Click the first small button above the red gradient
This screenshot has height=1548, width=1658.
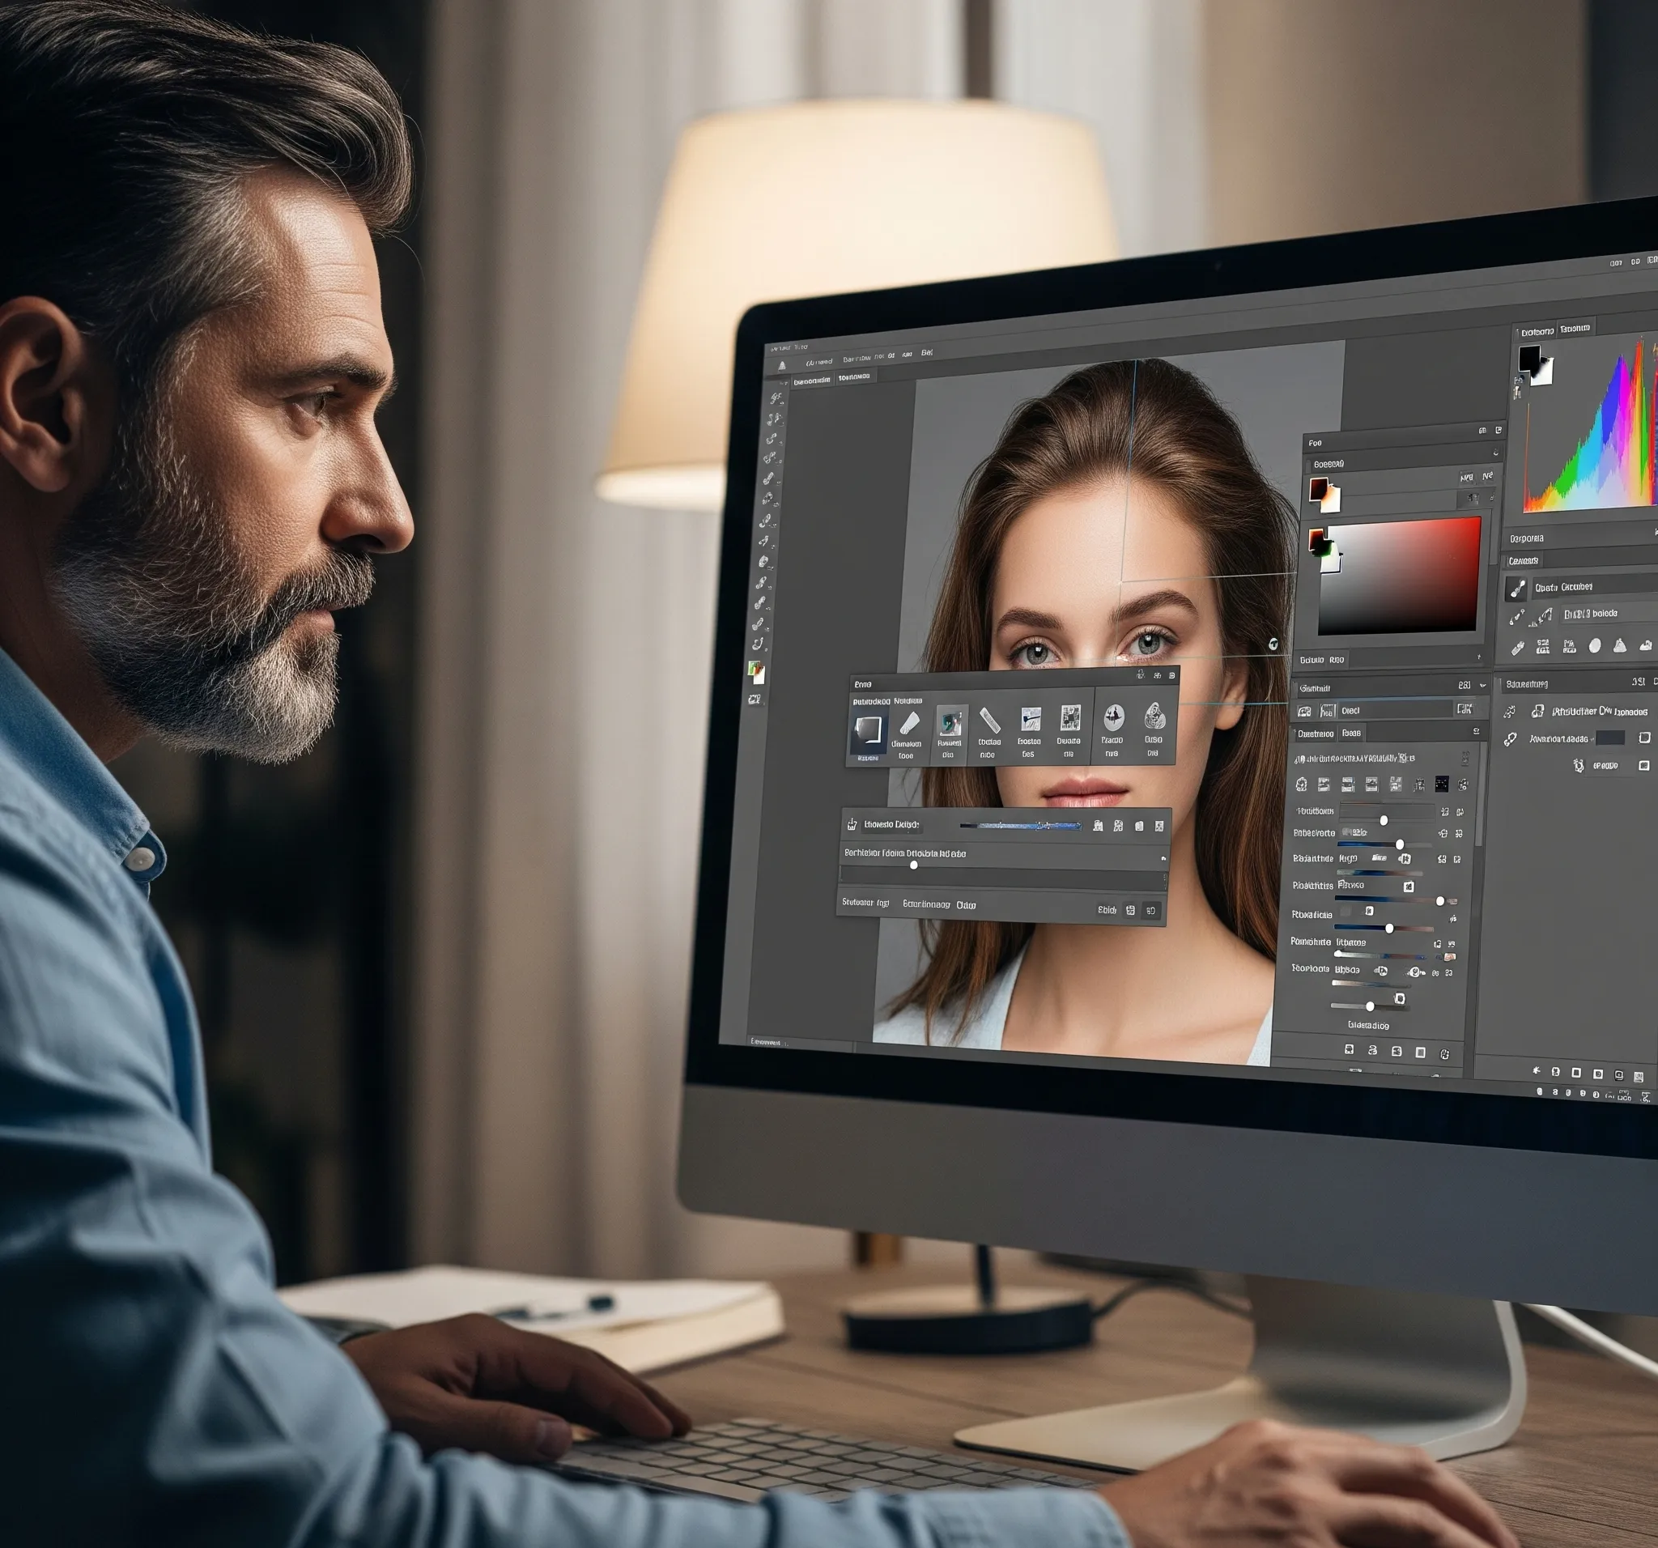pos(1466,478)
